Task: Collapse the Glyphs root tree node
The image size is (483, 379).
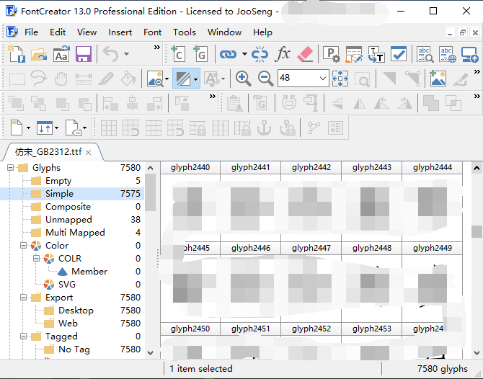Action: 11,168
